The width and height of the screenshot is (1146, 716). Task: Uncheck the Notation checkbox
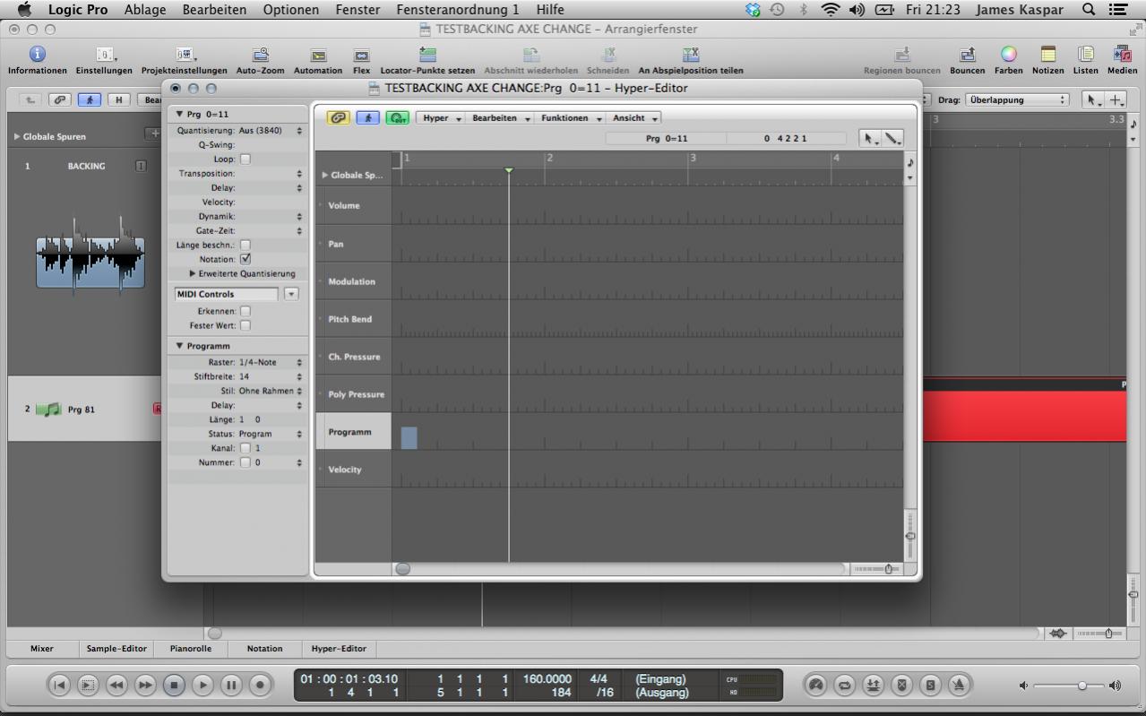click(246, 259)
